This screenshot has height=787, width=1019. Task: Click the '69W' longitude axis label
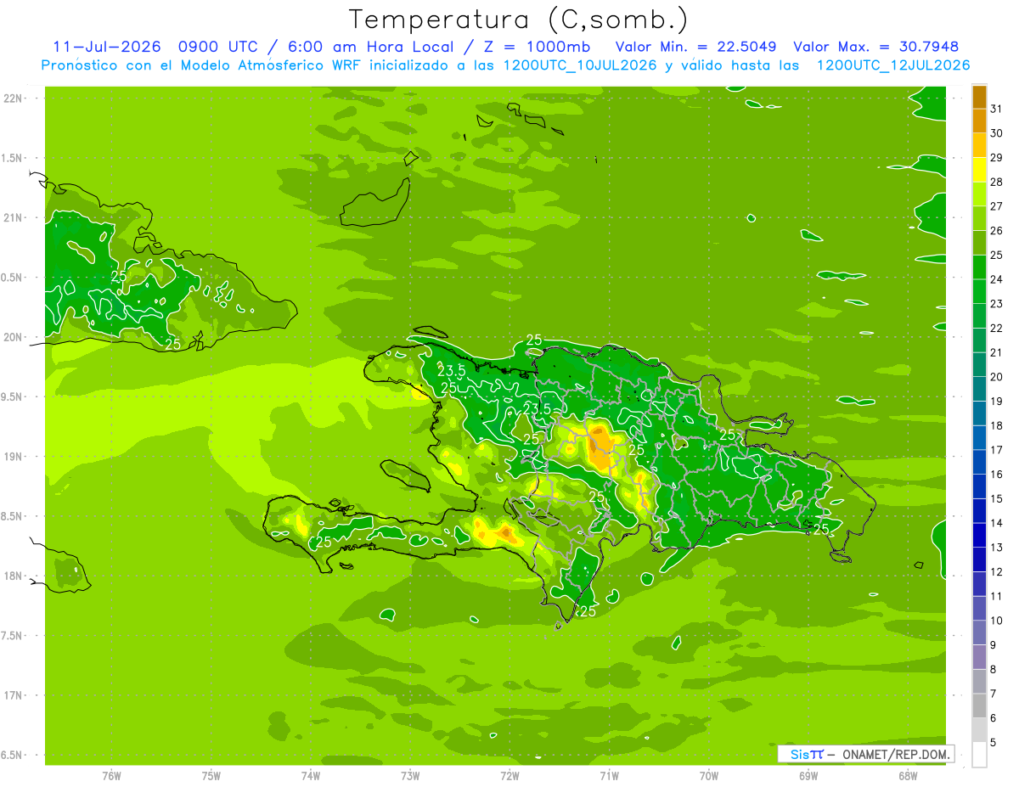tap(808, 776)
